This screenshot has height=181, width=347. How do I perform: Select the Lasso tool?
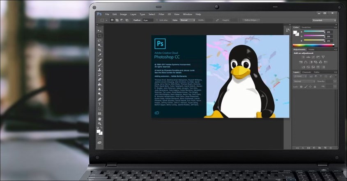pos(100,41)
